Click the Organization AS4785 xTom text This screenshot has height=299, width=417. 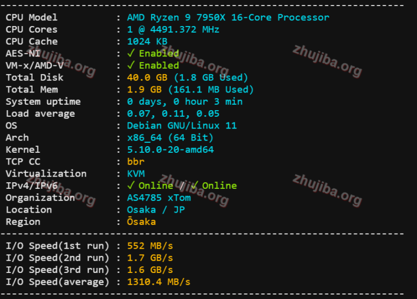(159, 198)
